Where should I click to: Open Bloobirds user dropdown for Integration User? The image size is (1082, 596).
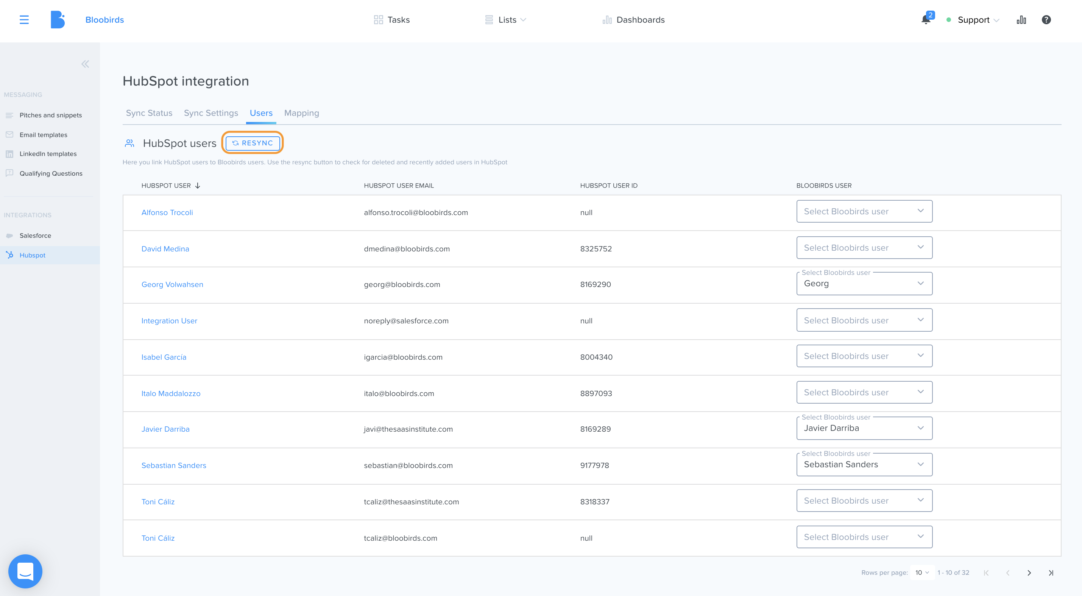point(864,320)
